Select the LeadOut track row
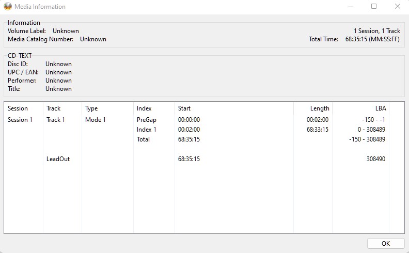 click(x=58, y=159)
